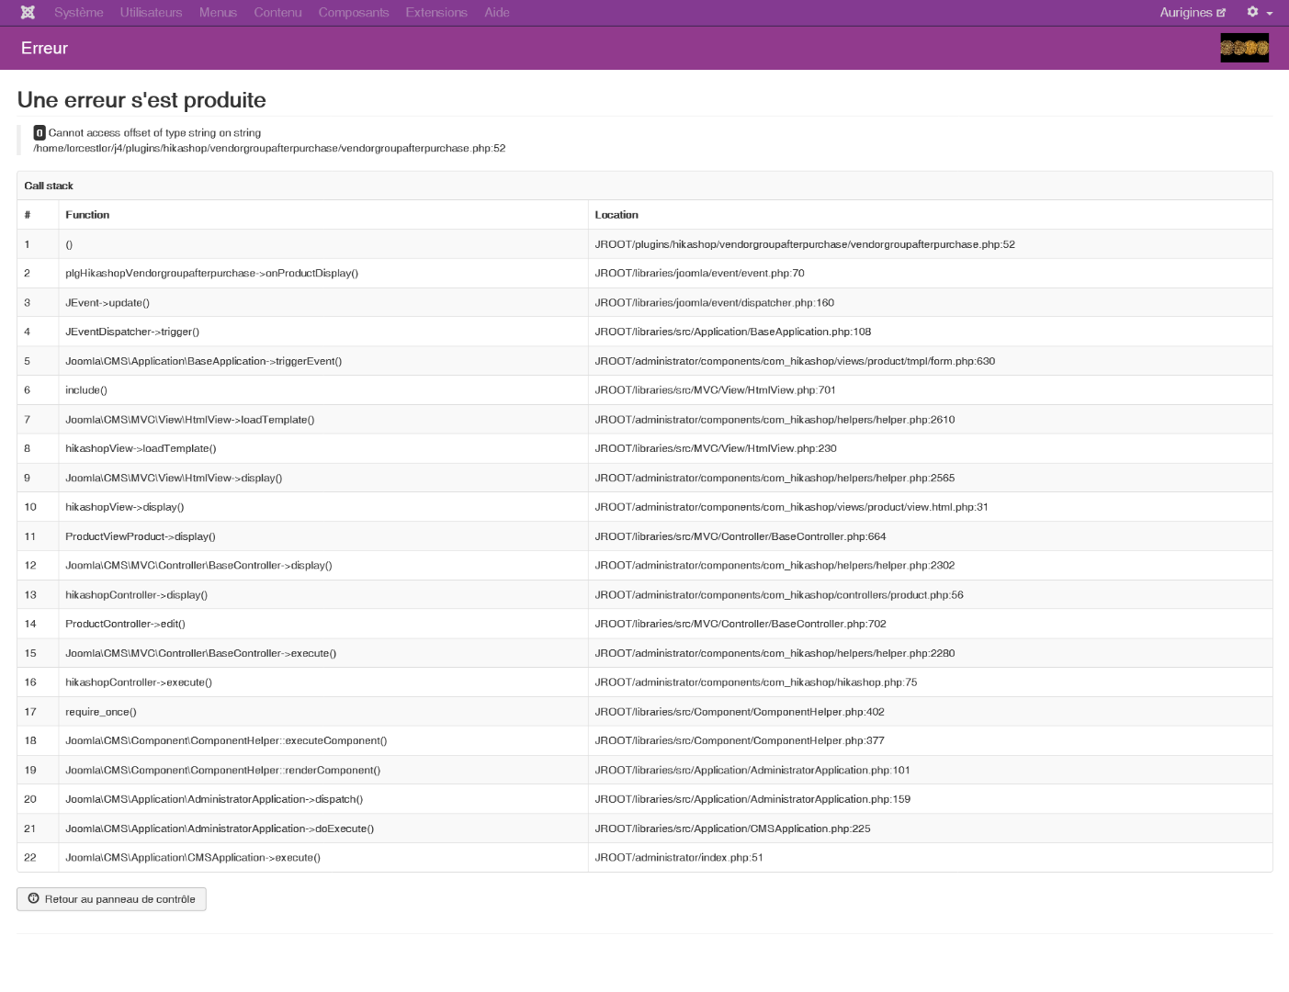Click the Joomla logo icon

coord(28,12)
